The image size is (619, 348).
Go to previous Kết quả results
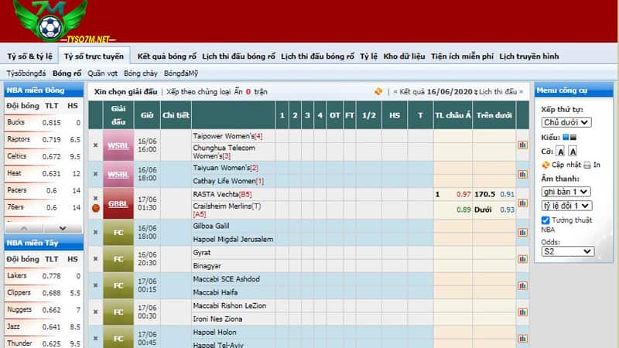[x=409, y=92]
